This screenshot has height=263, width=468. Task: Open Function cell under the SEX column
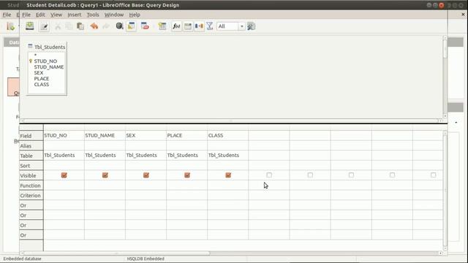146,186
